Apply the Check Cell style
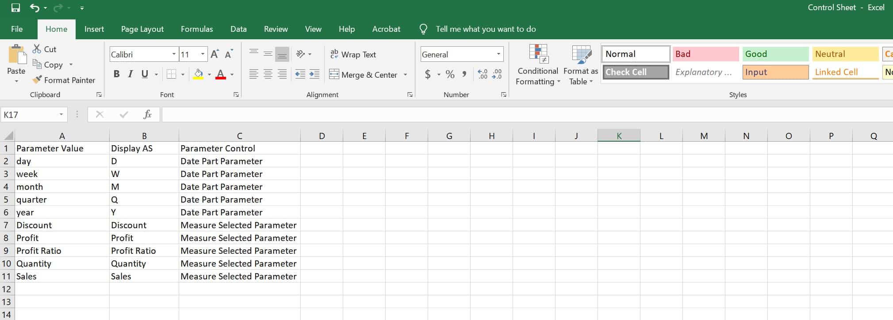The width and height of the screenshot is (893, 320). [636, 72]
